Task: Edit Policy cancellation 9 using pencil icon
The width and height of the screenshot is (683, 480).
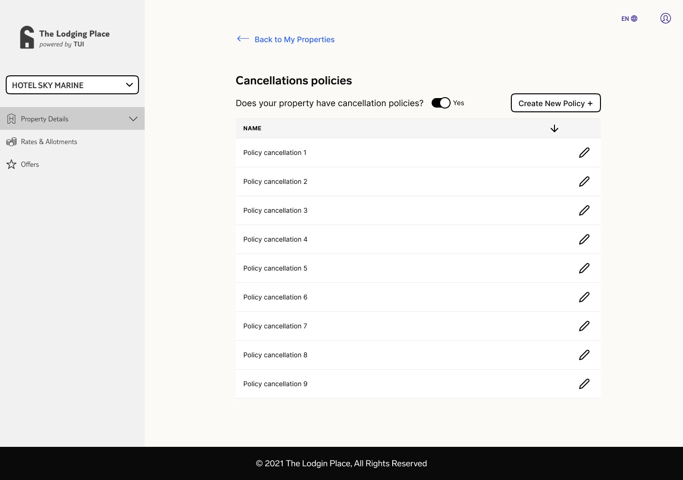Action: point(584,384)
